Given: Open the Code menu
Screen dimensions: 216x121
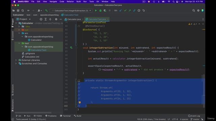Looking at the screenshot, I should tap(62, 2).
